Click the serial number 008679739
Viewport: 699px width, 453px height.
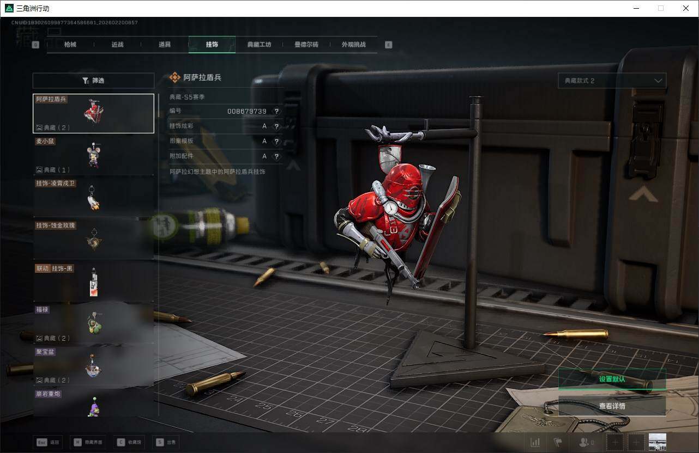coord(247,111)
